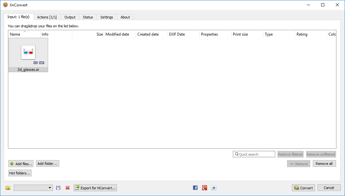This screenshot has height=196, width=345.
Task: Sort by the Info column header
Action: tap(56, 34)
